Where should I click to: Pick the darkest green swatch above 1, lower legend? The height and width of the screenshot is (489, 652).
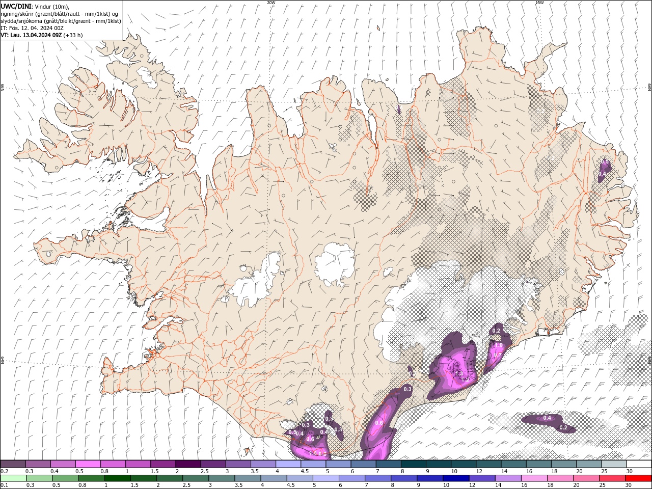coord(117,478)
